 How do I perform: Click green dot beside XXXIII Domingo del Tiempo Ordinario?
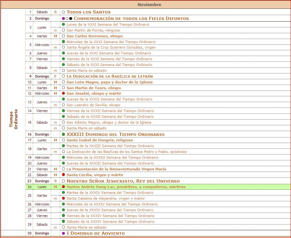tap(64, 134)
